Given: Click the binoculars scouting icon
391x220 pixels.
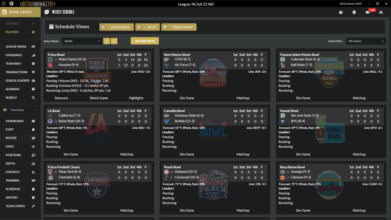Looking at the screenshot, I should (381, 12).
